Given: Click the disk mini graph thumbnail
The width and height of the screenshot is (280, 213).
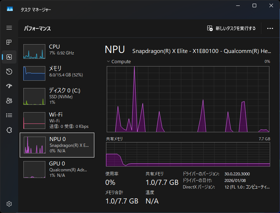Looking at the screenshot, I should click(x=34, y=96).
